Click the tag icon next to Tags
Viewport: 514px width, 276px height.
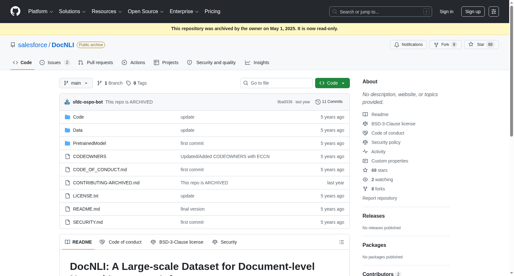click(x=128, y=83)
